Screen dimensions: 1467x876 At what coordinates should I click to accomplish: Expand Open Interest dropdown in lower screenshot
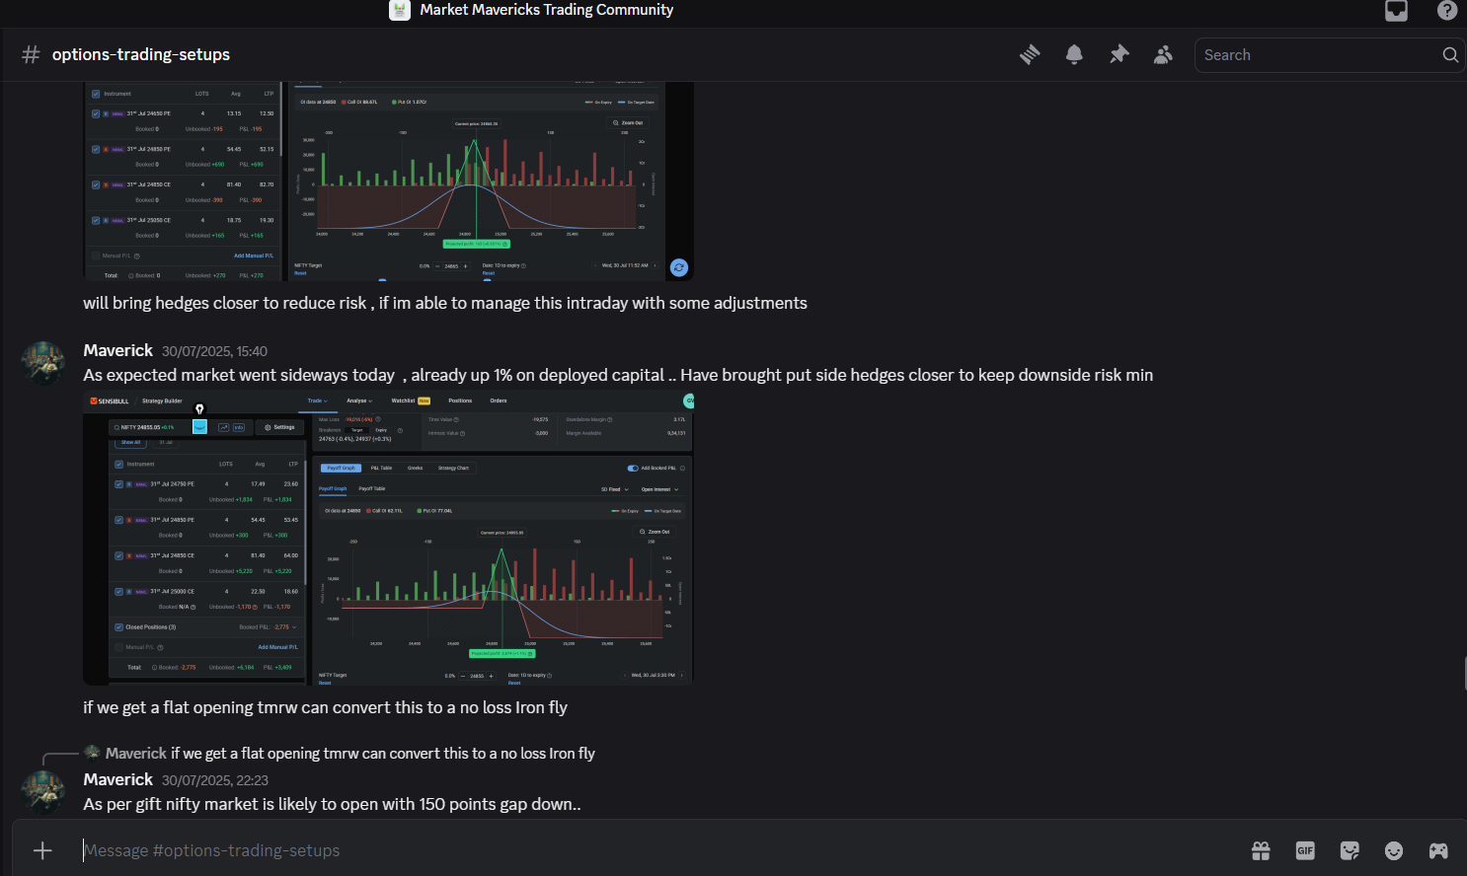tap(659, 489)
